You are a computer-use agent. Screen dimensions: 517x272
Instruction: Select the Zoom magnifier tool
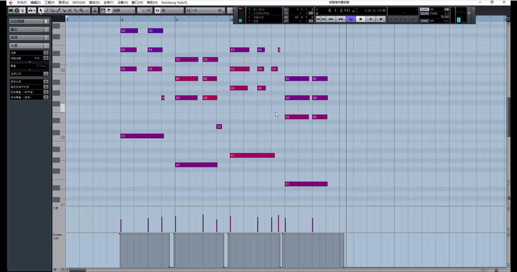click(x=81, y=10)
